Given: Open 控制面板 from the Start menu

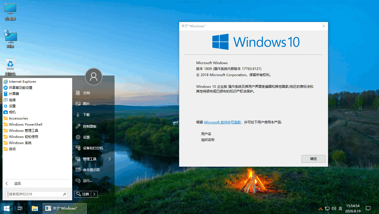Looking at the screenshot, I should tap(93, 126).
